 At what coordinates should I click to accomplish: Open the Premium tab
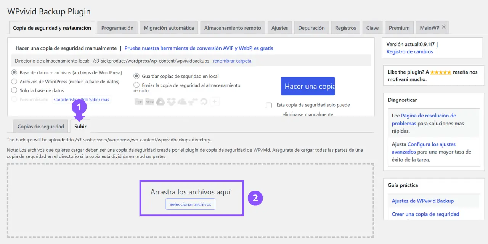point(399,28)
